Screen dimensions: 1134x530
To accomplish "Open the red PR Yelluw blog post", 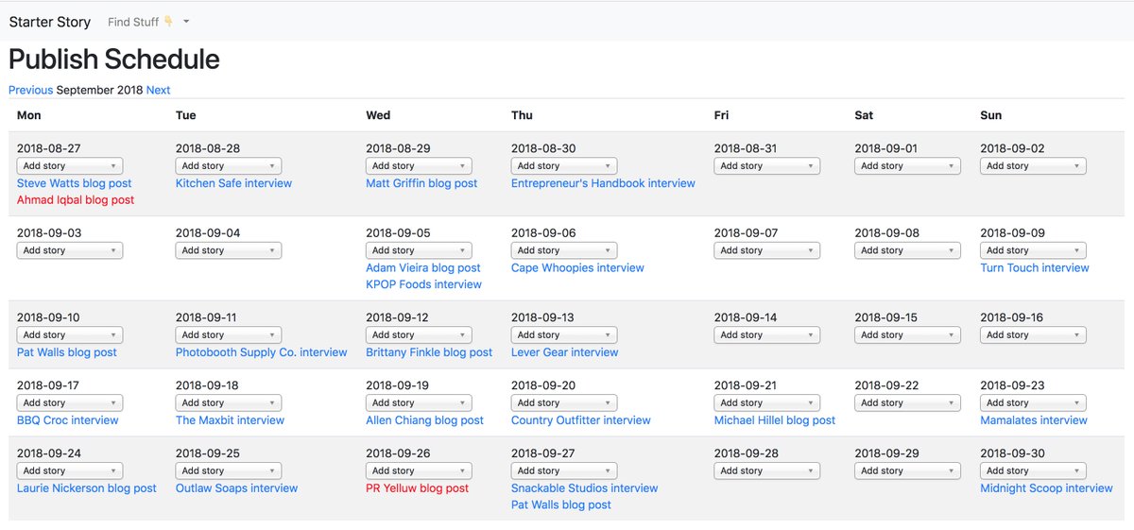I will pos(417,488).
